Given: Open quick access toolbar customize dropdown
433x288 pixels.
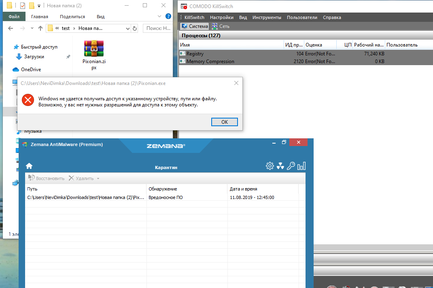Looking at the screenshot, I should (39, 6).
